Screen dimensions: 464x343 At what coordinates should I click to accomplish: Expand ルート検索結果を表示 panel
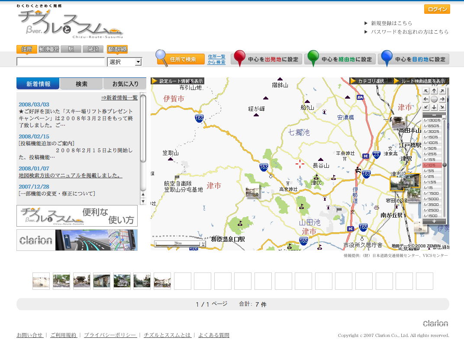pyautogui.click(x=422, y=81)
